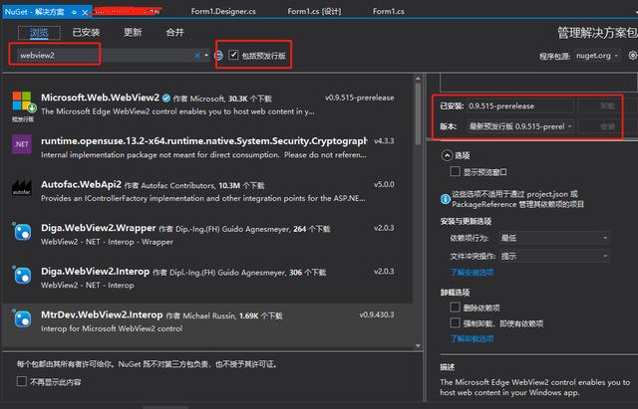Click the refresh icon next to search
This screenshot has width=638, height=409.
[x=219, y=56]
